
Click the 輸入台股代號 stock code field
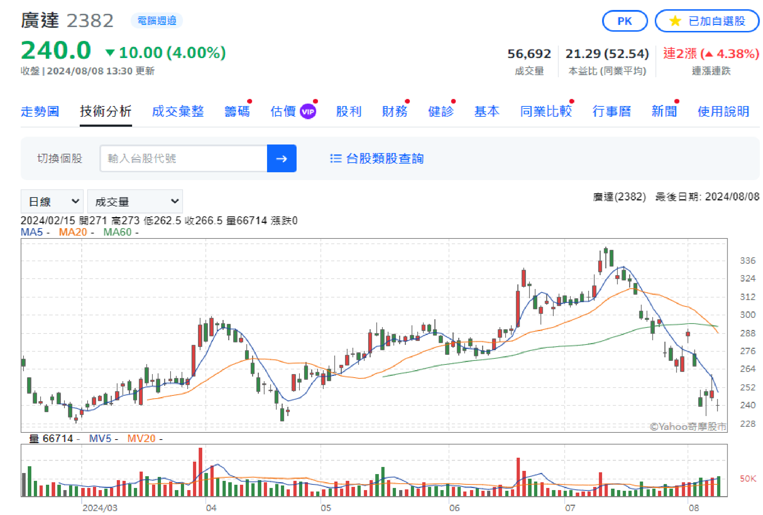[x=183, y=158]
